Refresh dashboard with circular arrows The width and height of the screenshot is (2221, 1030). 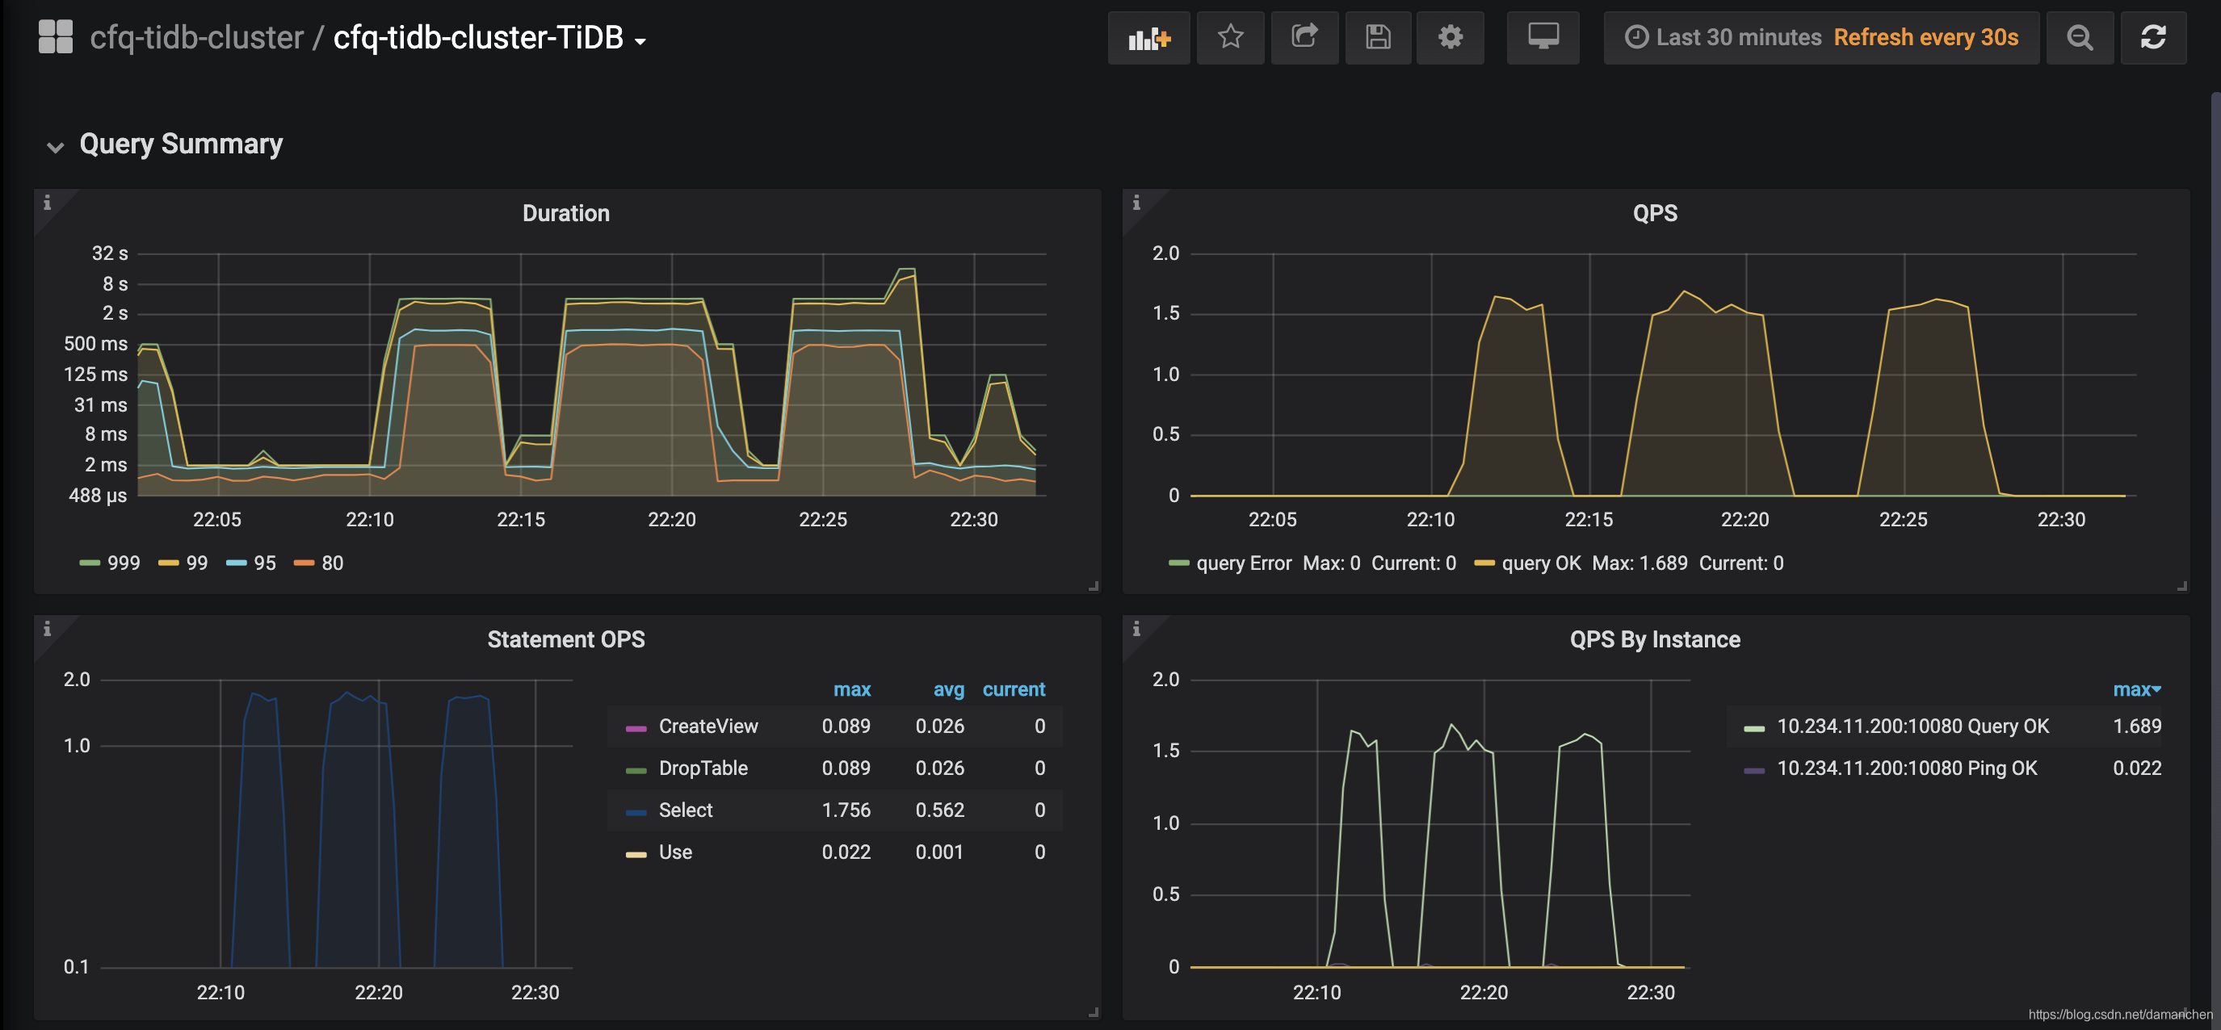coord(2153,37)
